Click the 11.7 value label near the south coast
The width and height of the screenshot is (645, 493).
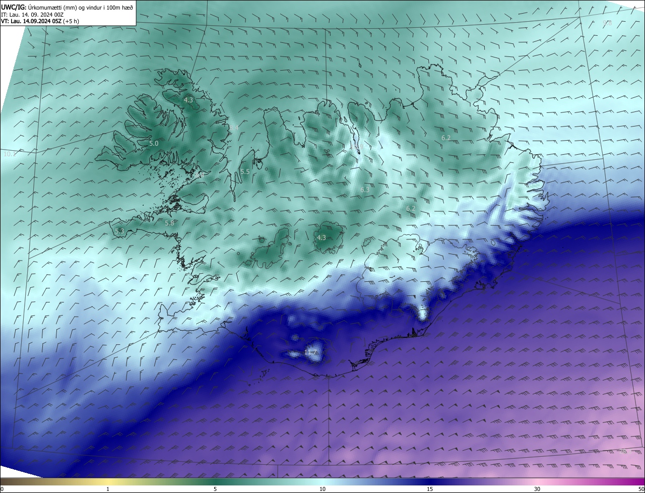pyautogui.click(x=310, y=352)
